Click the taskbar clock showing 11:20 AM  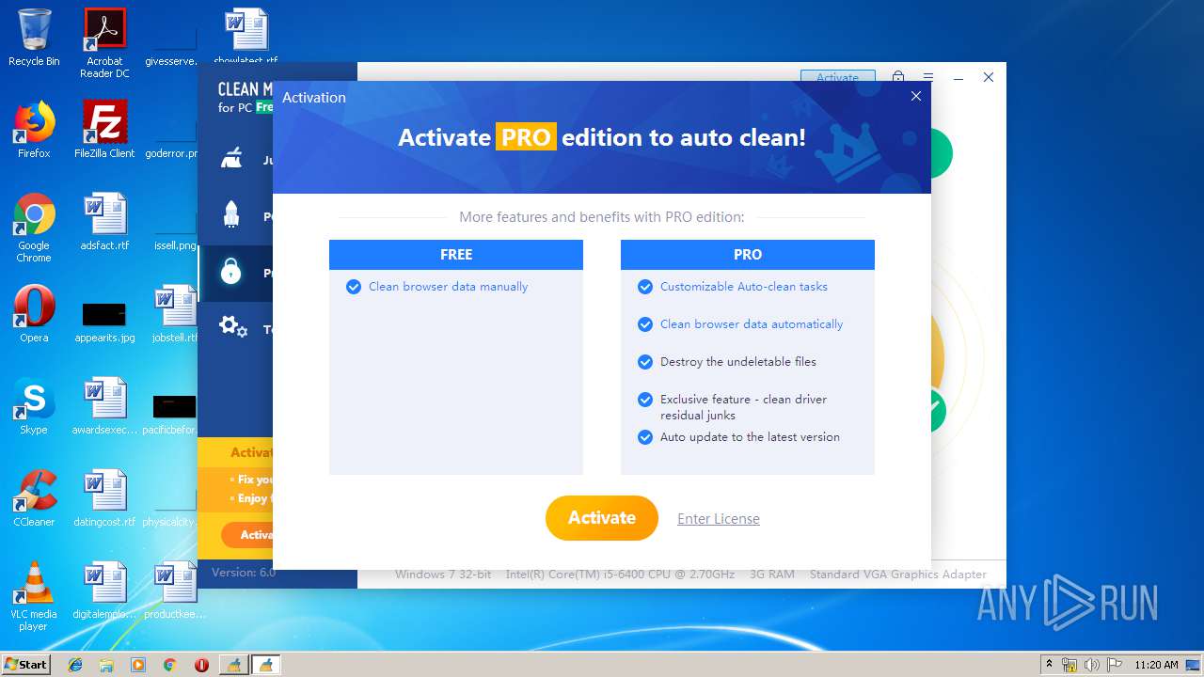coord(1156,665)
